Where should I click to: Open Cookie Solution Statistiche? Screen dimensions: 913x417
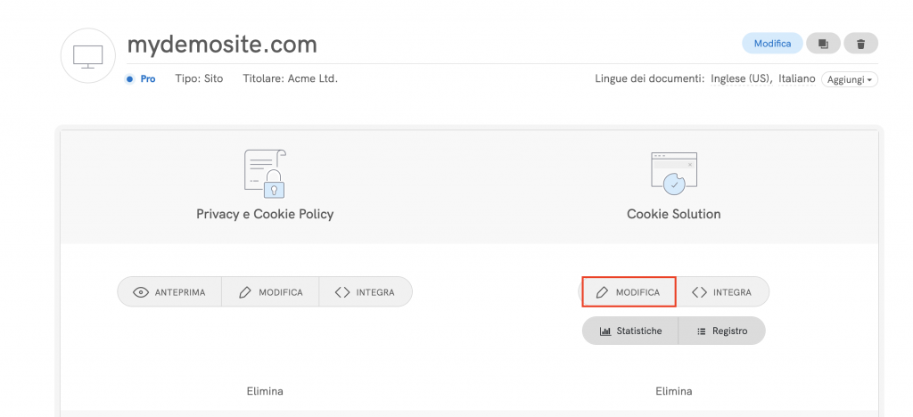[x=630, y=331]
